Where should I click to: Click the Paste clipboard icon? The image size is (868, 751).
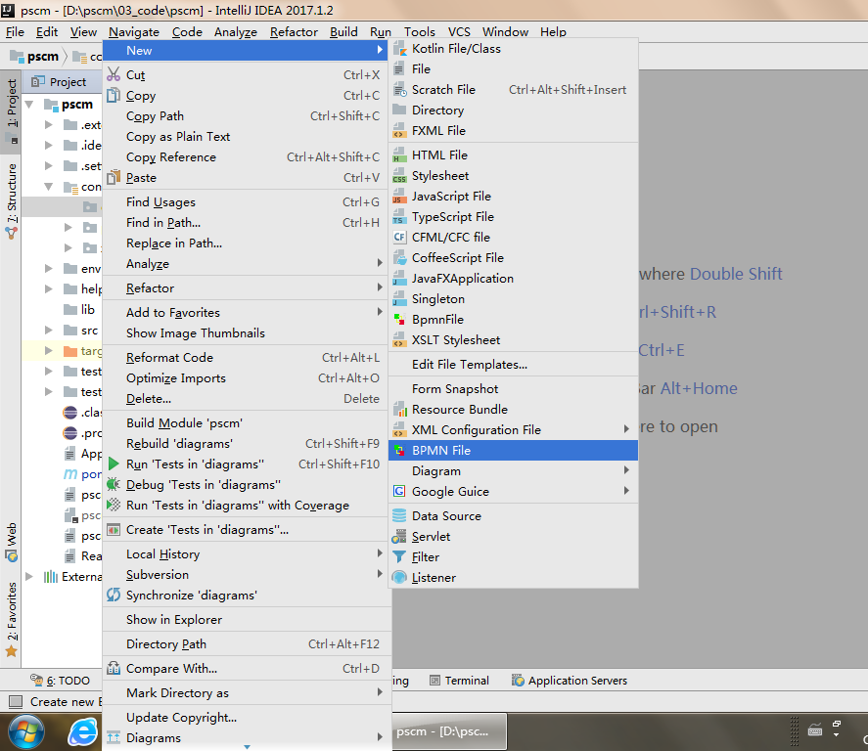pyautogui.click(x=114, y=177)
